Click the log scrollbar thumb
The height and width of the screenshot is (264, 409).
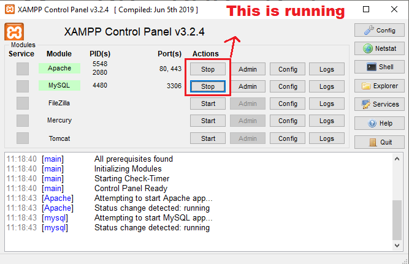coord(397,220)
